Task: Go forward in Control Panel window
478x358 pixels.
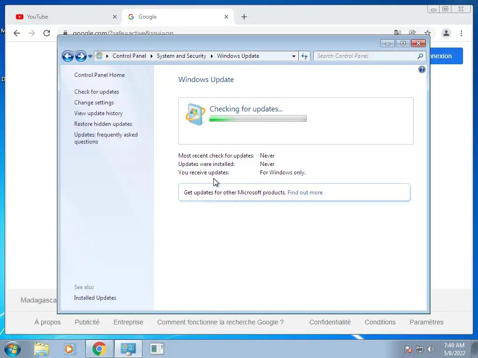Action: [x=81, y=56]
